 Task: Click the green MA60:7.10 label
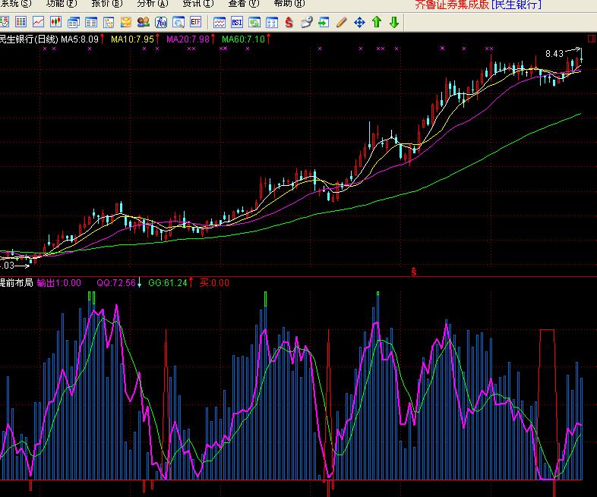pos(243,39)
